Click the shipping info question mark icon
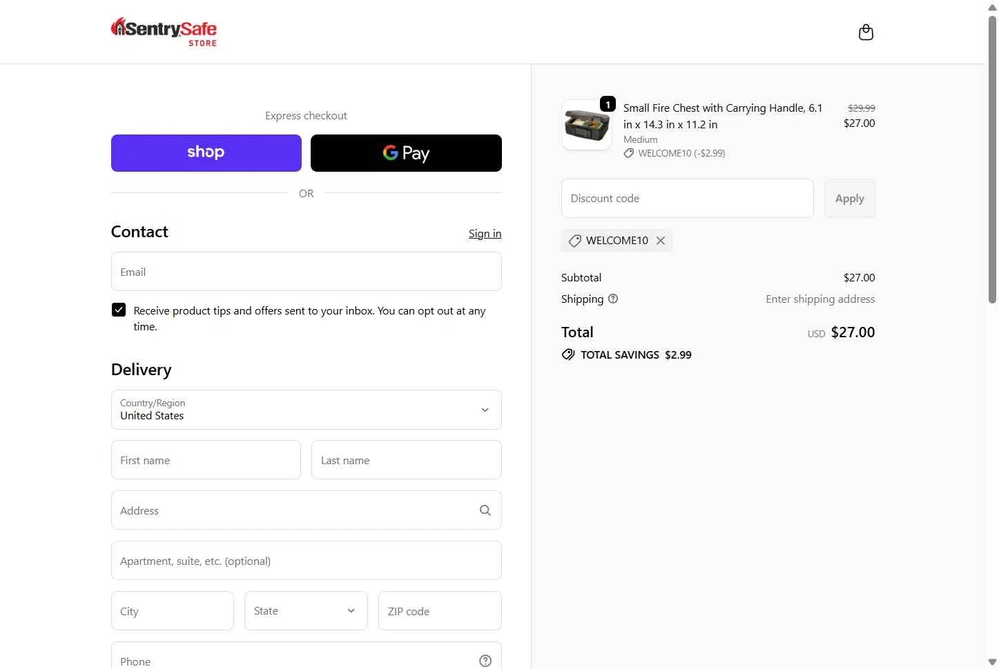Viewport: 999px width, 669px height. [x=613, y=299]
